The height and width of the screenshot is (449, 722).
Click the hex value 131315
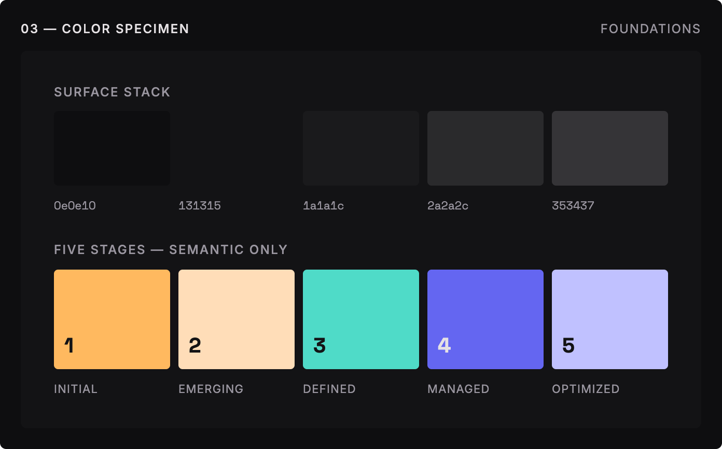tap(200, 206)
